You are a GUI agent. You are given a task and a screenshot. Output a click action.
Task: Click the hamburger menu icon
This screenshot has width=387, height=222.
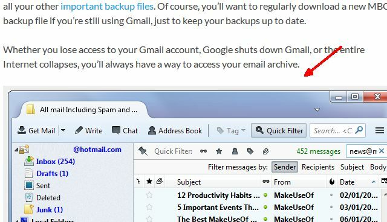(379, 130)
